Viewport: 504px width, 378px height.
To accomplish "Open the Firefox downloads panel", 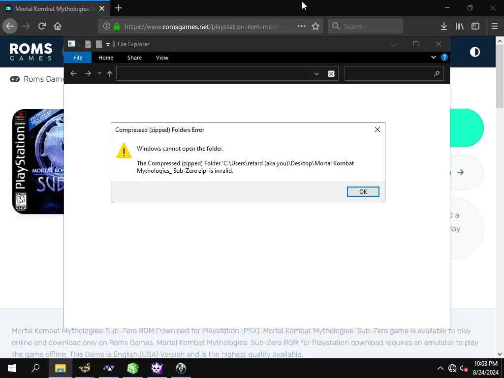I will pyautogui.click(x=444, y=27).
